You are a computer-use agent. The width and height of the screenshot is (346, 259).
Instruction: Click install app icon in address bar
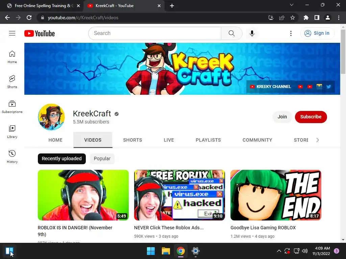point(271,18)
